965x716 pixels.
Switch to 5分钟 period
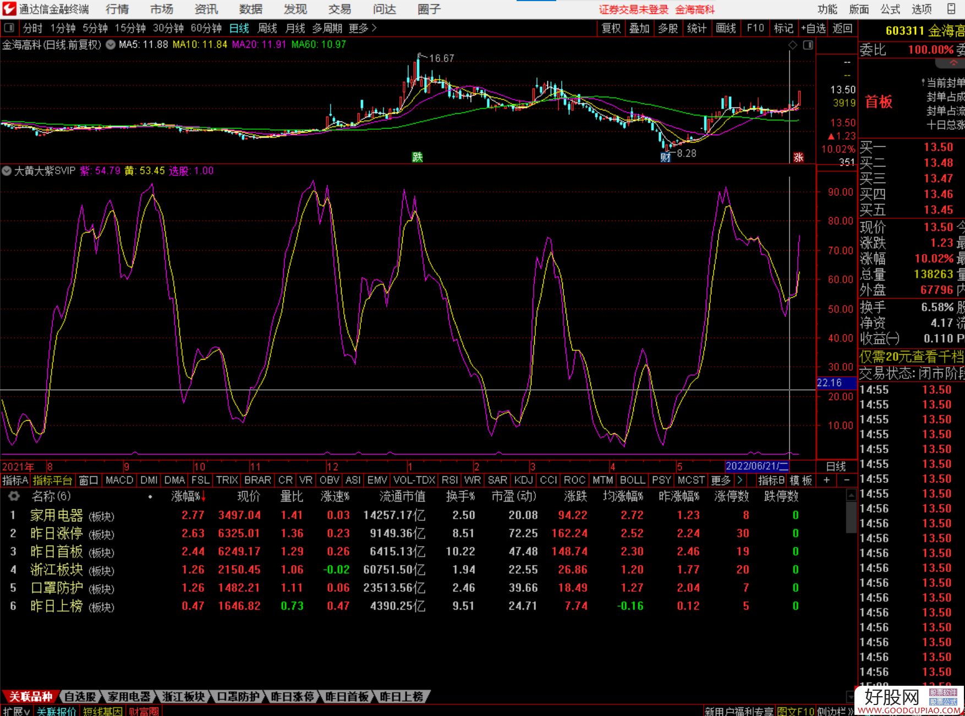[95, 28]
